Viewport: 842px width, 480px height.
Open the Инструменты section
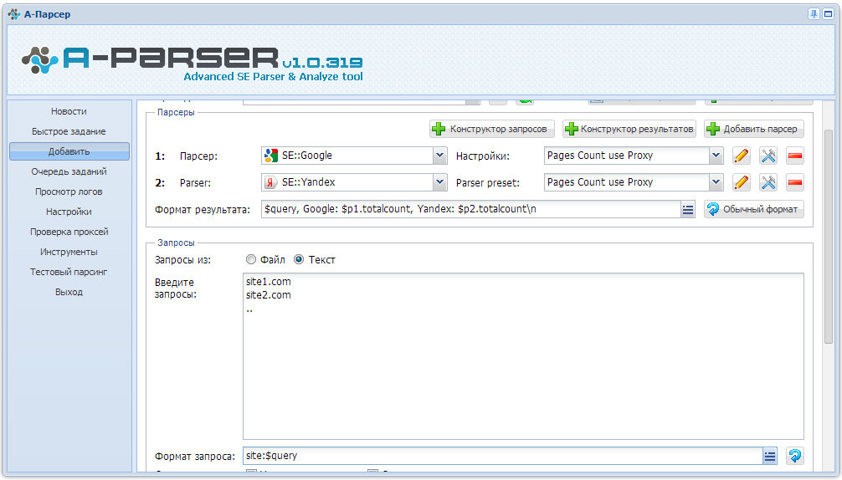(x=69, y=252)
